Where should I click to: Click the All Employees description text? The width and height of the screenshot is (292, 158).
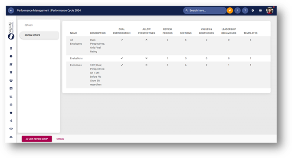click(97, 46)
